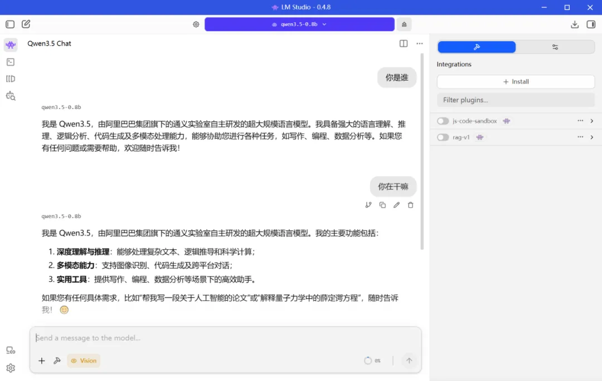Branch the conversation from '你在干嘛' message
Screen dimensions: 602x381
tap(368, 205)
